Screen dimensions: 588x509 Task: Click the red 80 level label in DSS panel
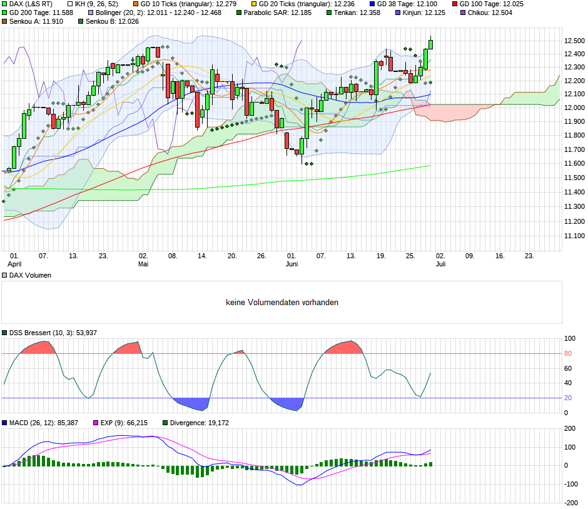(568, 353)
